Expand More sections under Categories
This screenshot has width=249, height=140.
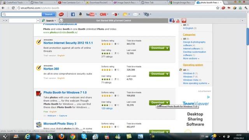pyautogui.click(x=191, y=59)
